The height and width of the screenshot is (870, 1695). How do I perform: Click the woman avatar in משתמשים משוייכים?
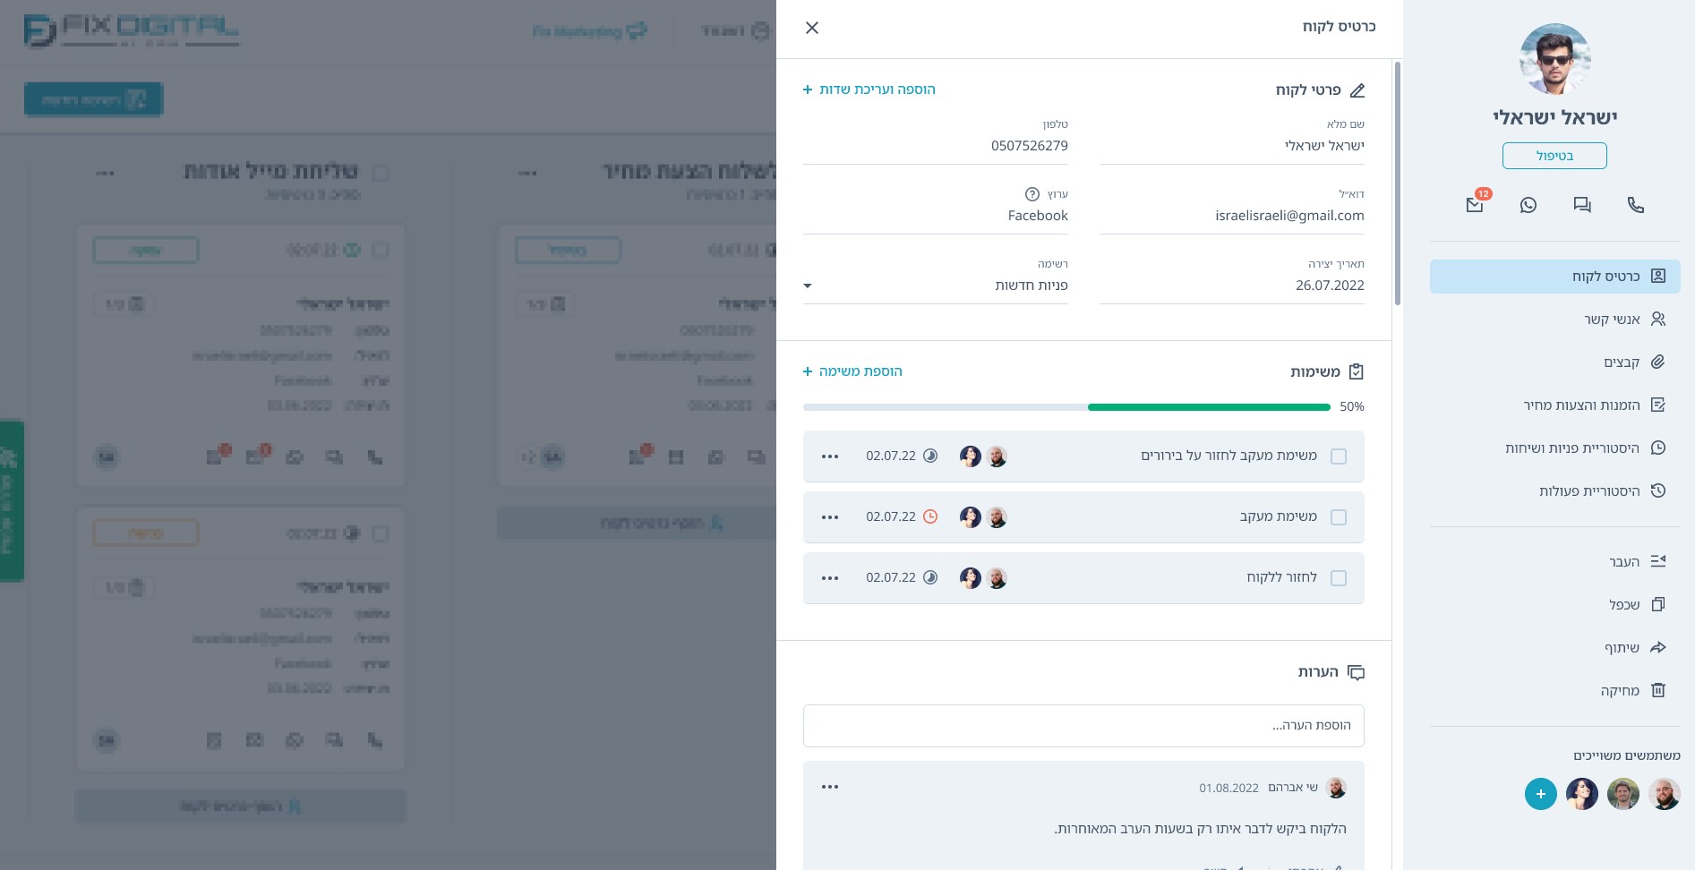pos(1582,794)
